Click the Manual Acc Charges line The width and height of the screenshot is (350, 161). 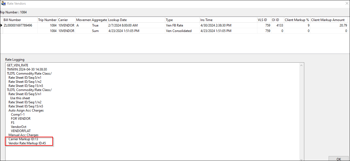coord(24,135)
